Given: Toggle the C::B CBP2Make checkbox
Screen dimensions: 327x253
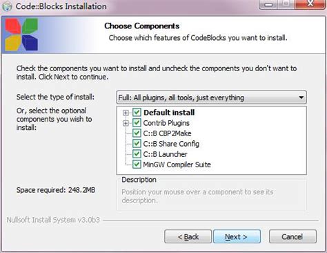Looking at the screenshot, I should tap(137, 133).
